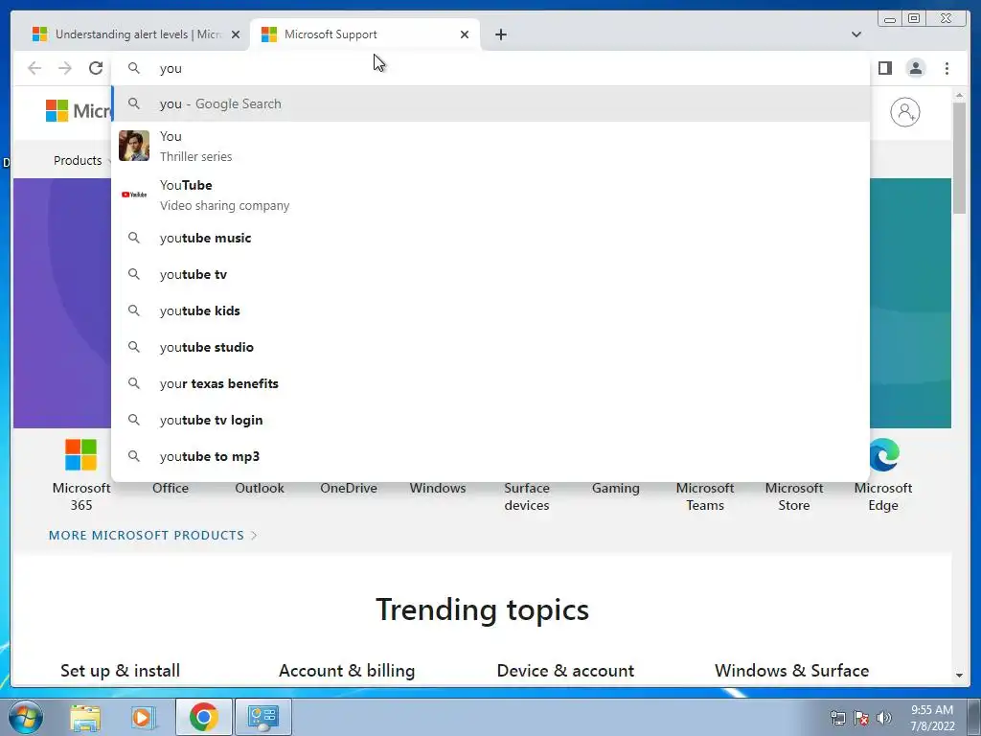Click the address bar text 'you'

(171, 68)
